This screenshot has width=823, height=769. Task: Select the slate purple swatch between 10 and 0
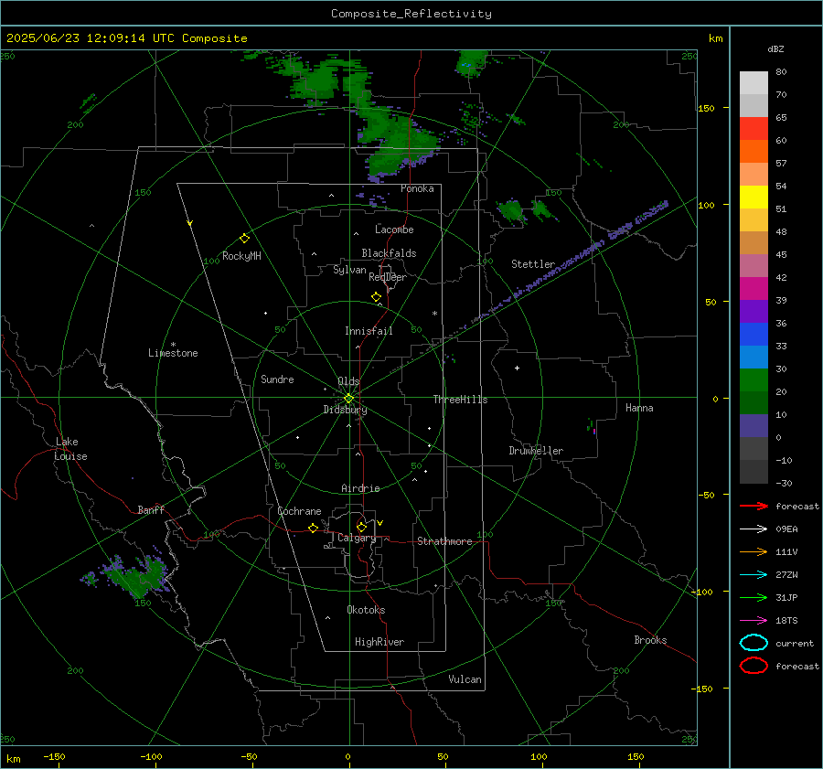tap(754, 426)
